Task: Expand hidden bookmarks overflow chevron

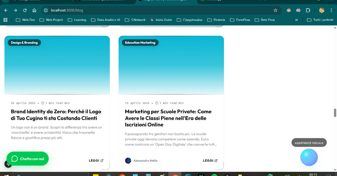Action: (x=296, y=20)
